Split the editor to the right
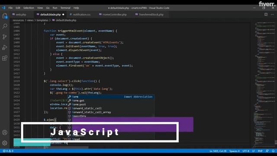The width and height of the screenshot is (277, 156). 266,14
